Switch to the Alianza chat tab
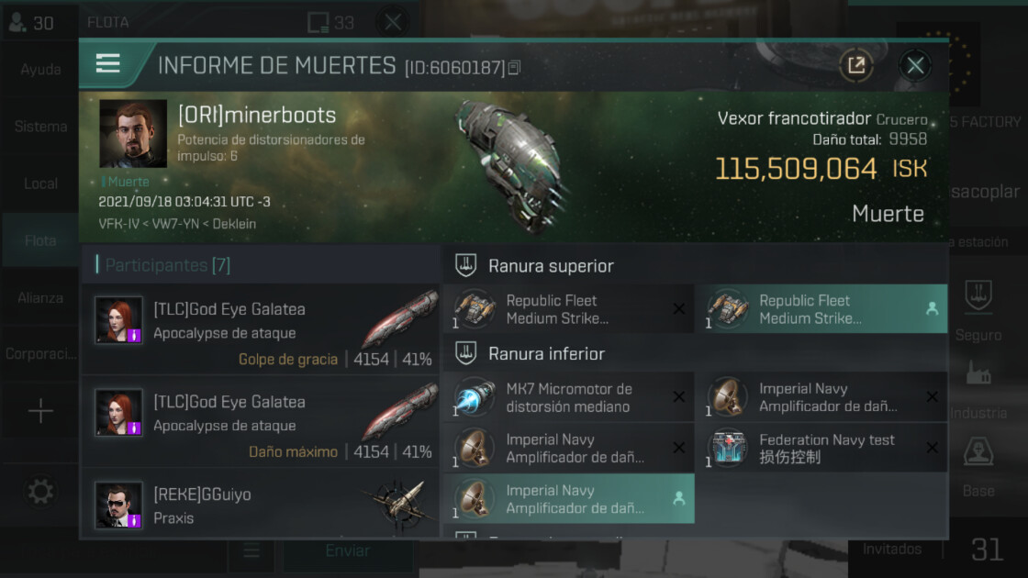Viewport: 1028px width, 578px height. tap(40, 297)
